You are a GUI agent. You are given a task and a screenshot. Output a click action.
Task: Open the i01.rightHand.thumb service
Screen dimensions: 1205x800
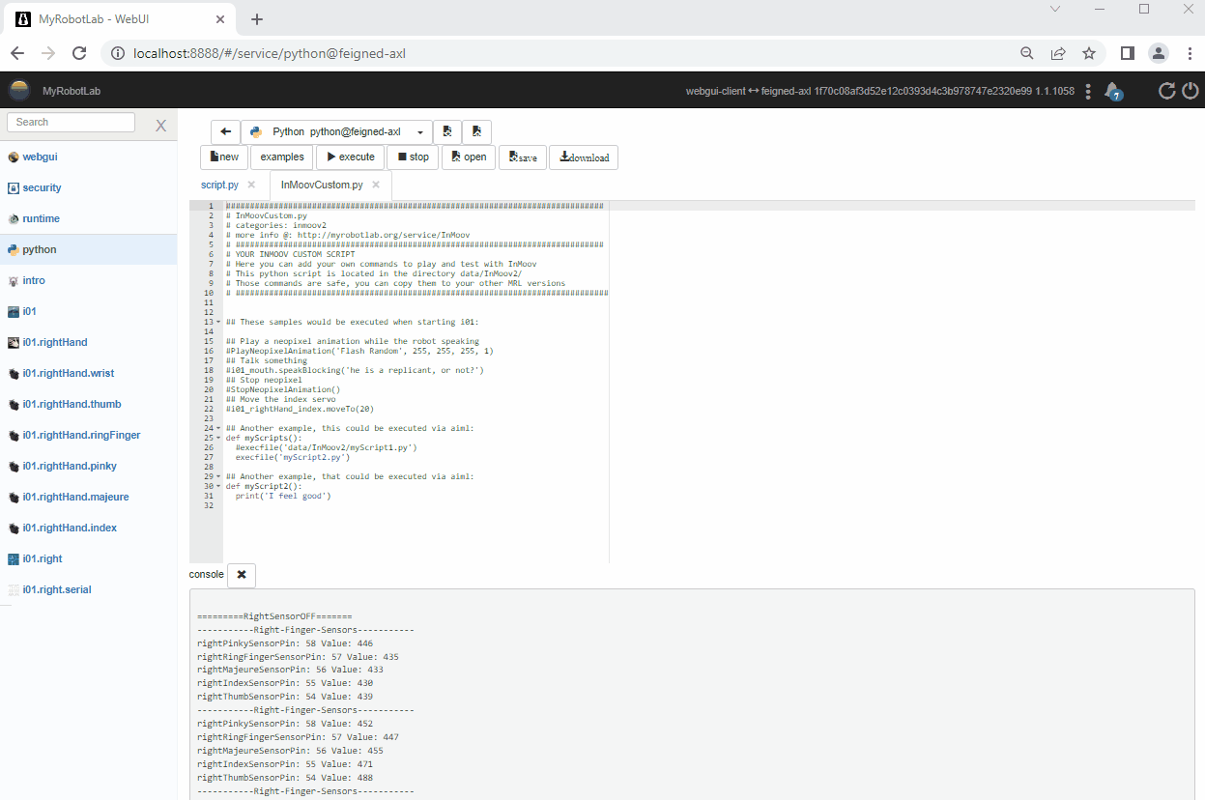click(x=72, y=404)
